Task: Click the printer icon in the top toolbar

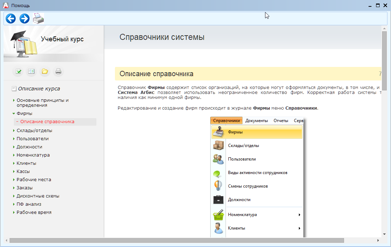Action: 38,19
